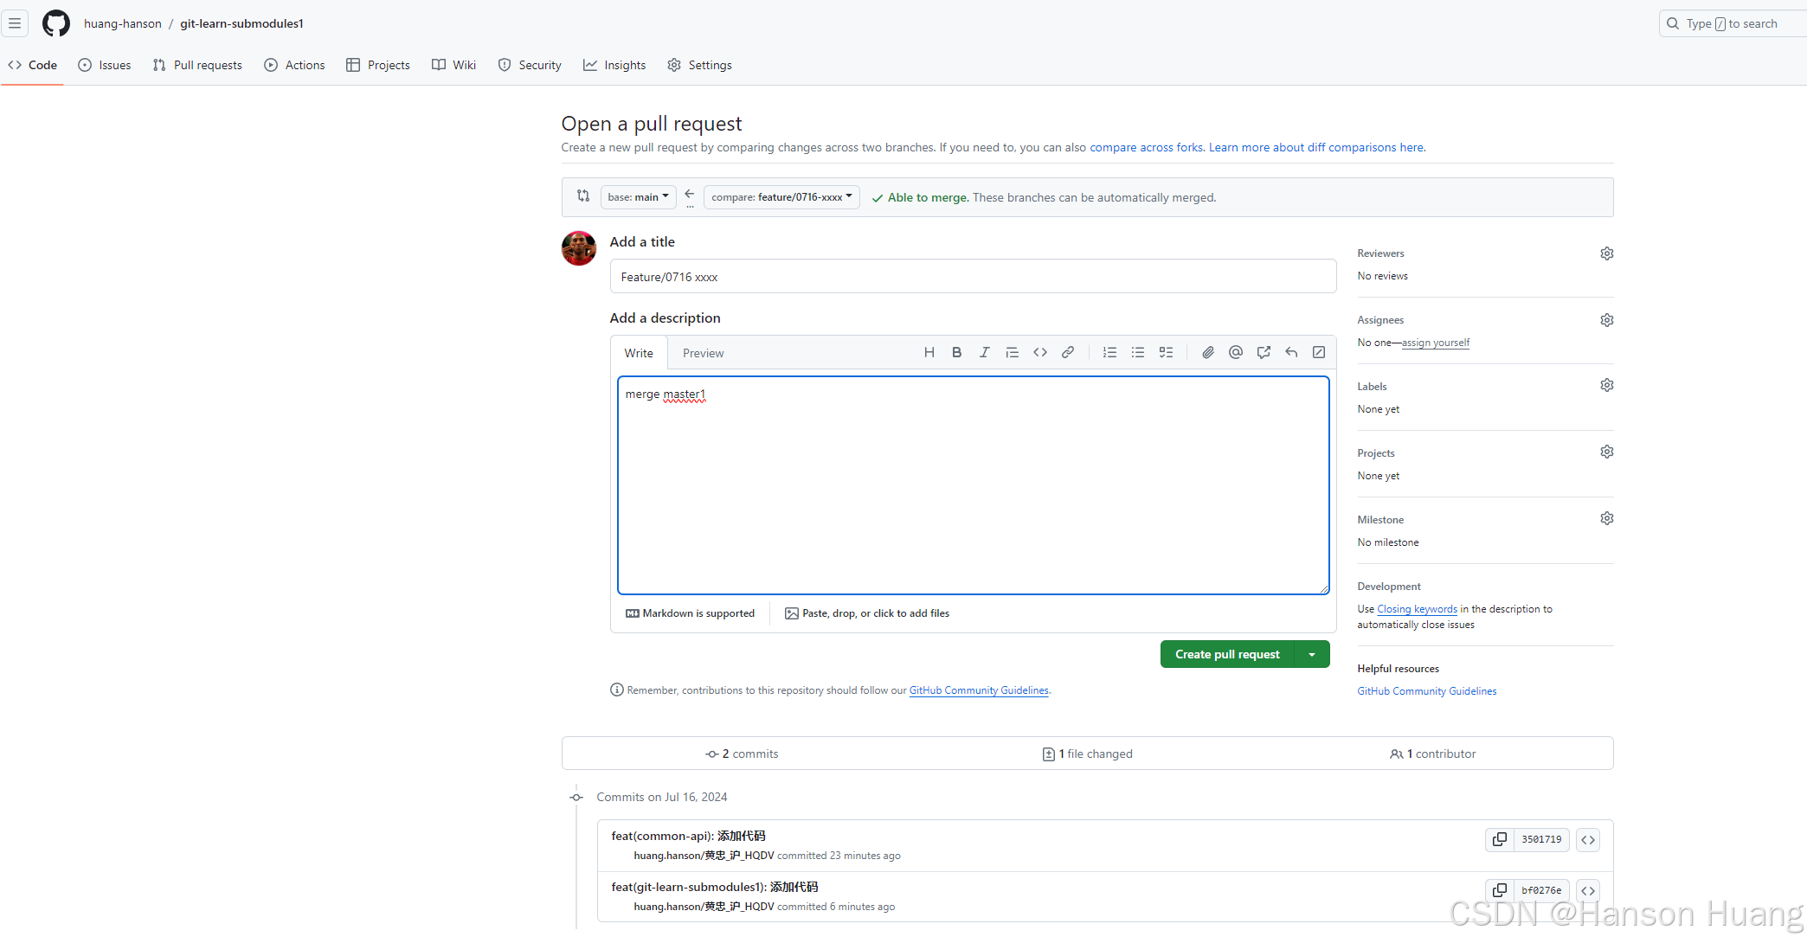Copy full SHA for commit bf0276e
The width and height of the screenshot is (1807, 943).
[1500, 890]
